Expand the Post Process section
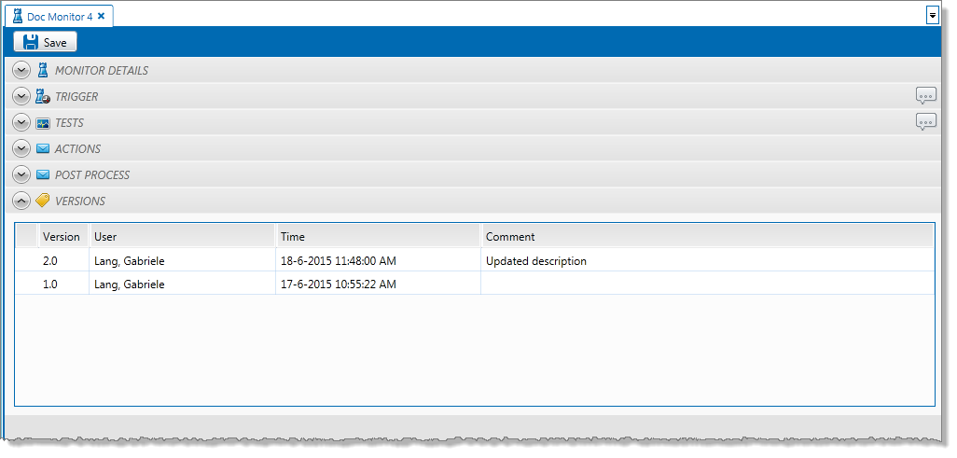 [21, 175]
